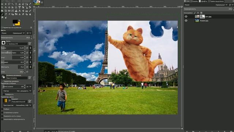234x132 pixels.
Task: Select the Pencil tool
Action: (30, 11)
